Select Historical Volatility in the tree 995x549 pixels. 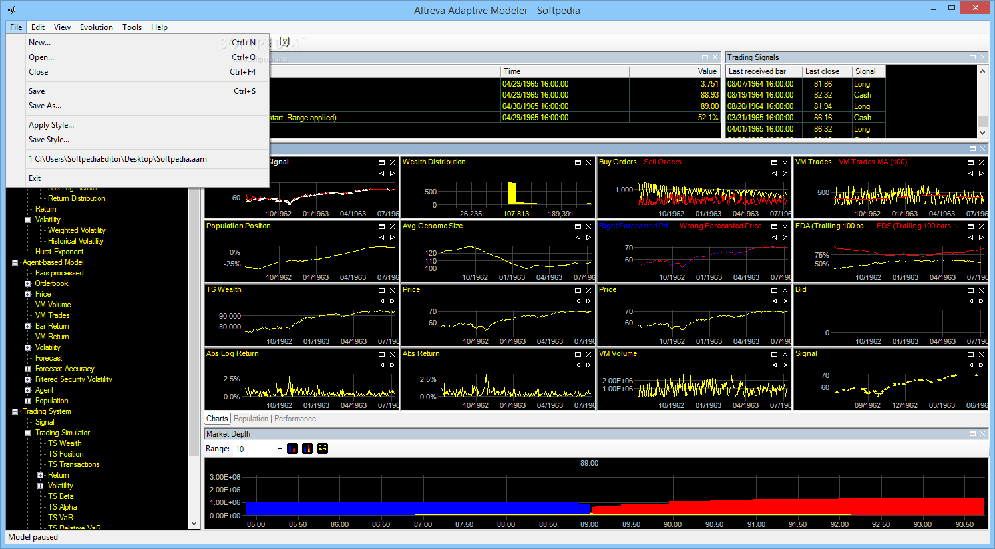76,241
